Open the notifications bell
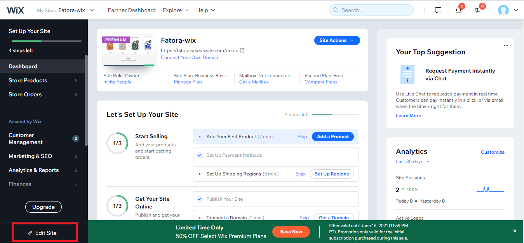 point(458,10)
